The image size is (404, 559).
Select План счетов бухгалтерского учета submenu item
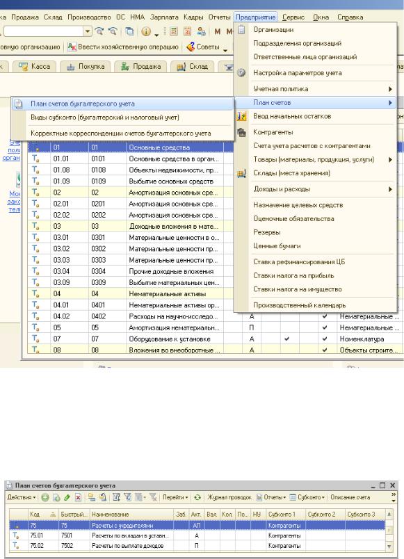click(122, 104)
